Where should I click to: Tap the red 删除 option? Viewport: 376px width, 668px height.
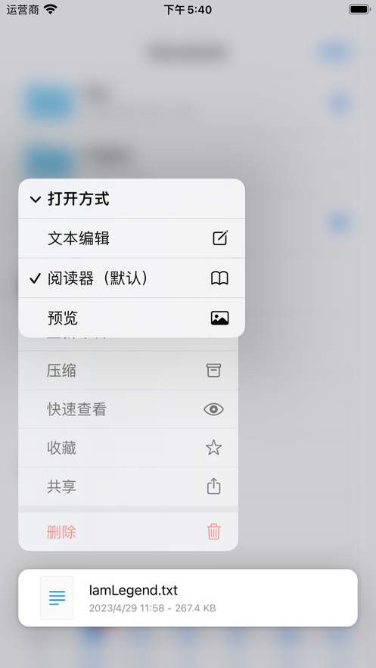coord(128,532)
